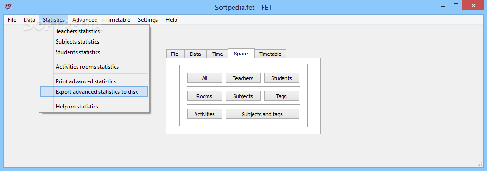Screen dimensions: 487x171
Task: Click the Subjects and tags button
Action: point(262,114)
